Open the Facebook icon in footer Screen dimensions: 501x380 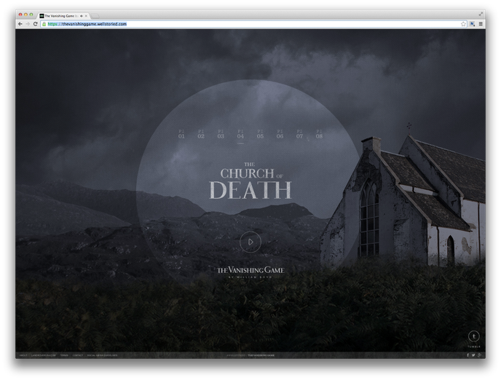[x=468, y=355]
